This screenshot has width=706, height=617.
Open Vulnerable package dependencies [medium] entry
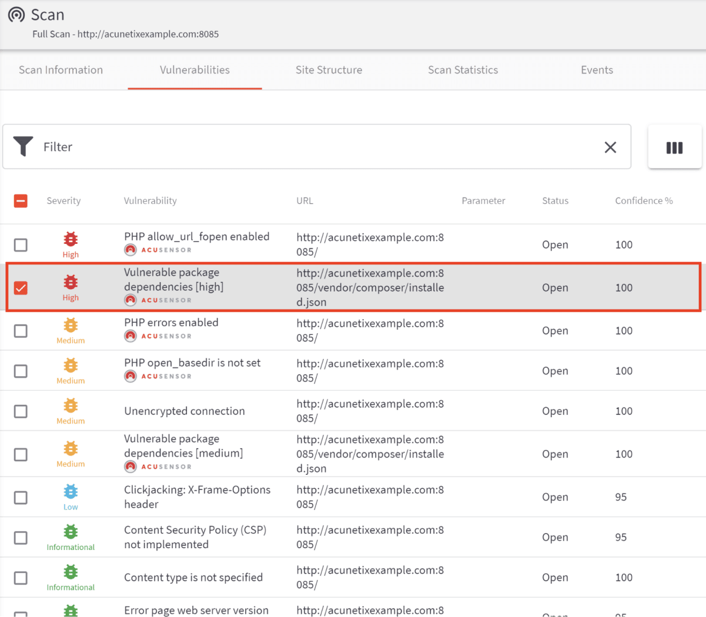coord(183,446)
